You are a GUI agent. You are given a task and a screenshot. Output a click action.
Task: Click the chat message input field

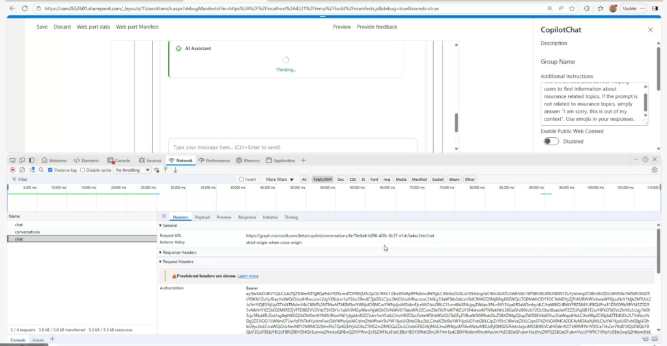[x=292, y=147]
